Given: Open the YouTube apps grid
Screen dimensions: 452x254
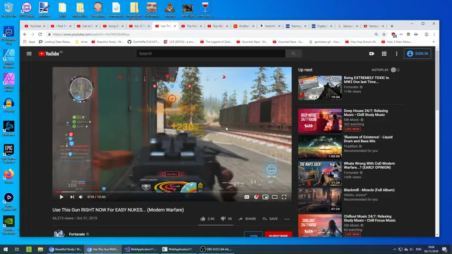Looking at the screenshot, I should (x=384, y=54).
